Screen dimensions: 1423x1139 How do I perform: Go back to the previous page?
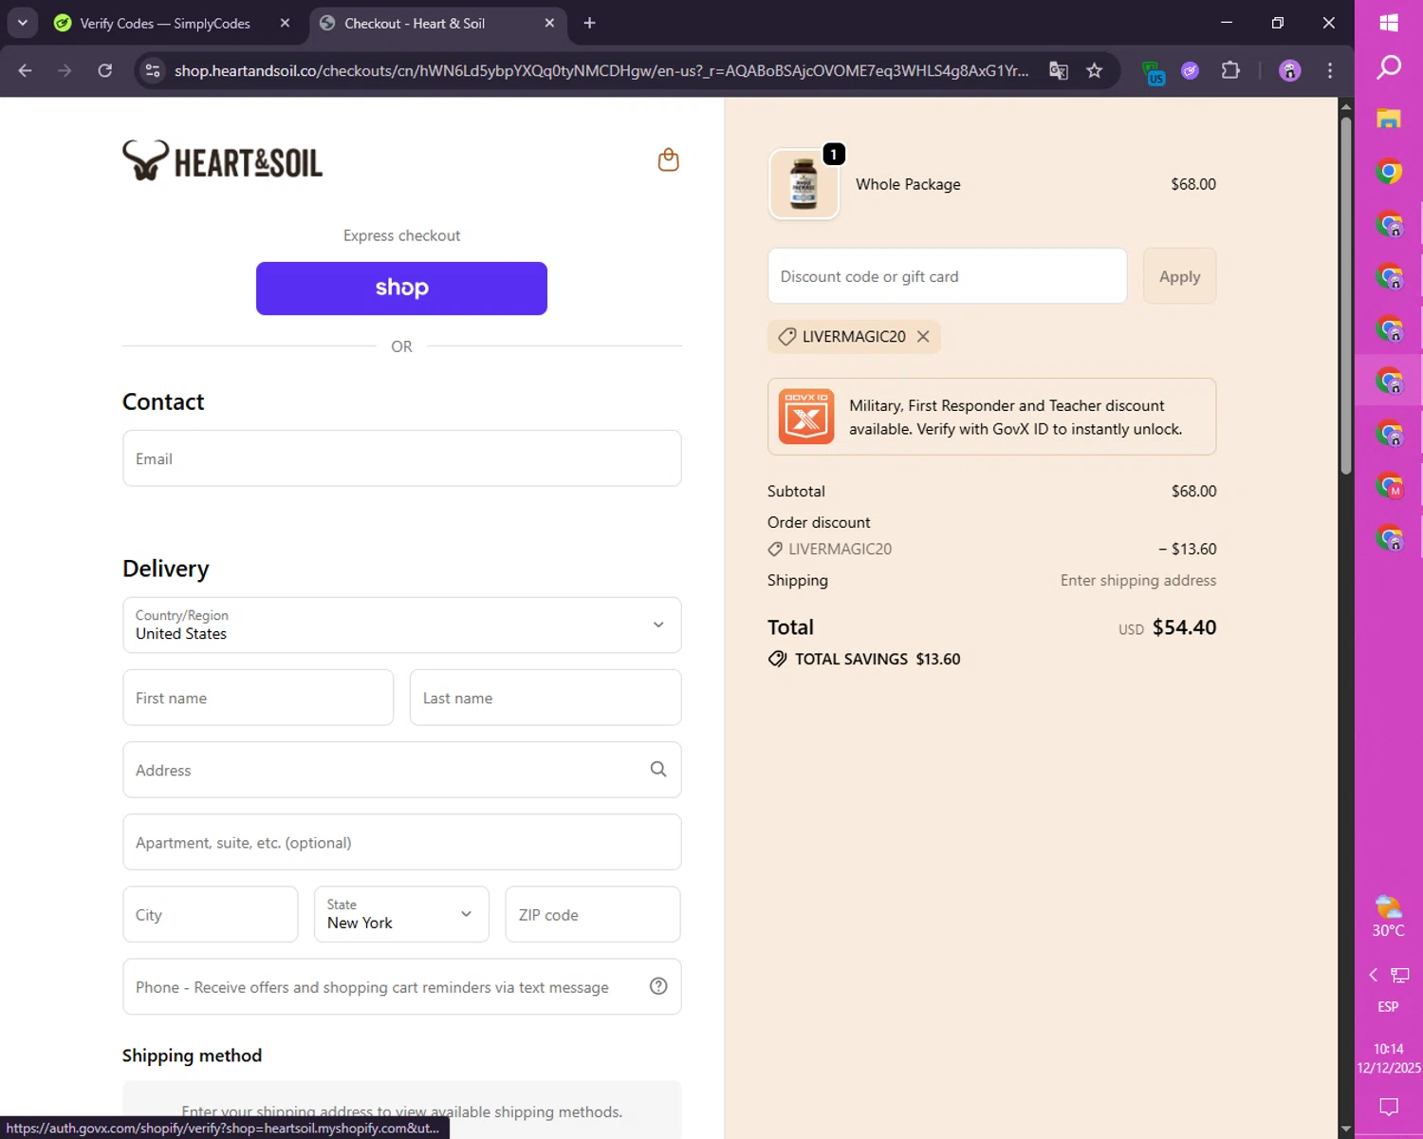[x=26, y=70]
